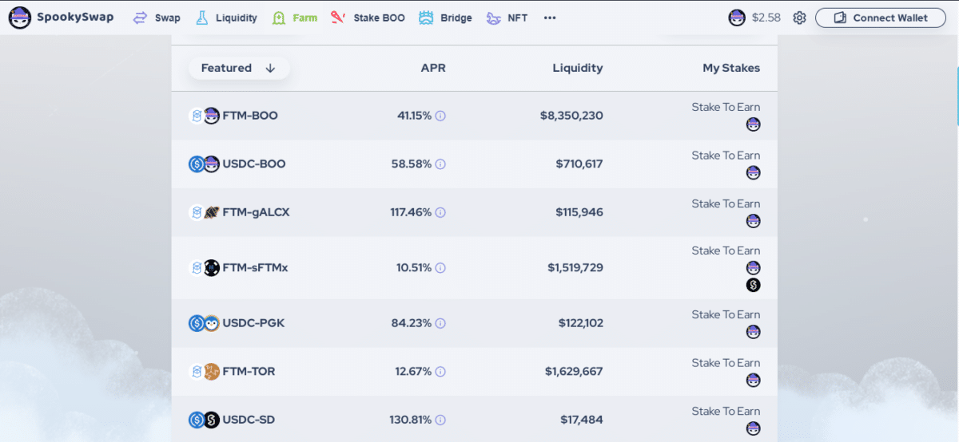Viewport: 959px width, 442px height.
Task: Expand the FTM-sFTMx farm row
Action: point(474,267)
